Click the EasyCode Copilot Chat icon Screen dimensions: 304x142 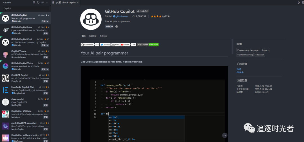(5, 90)
